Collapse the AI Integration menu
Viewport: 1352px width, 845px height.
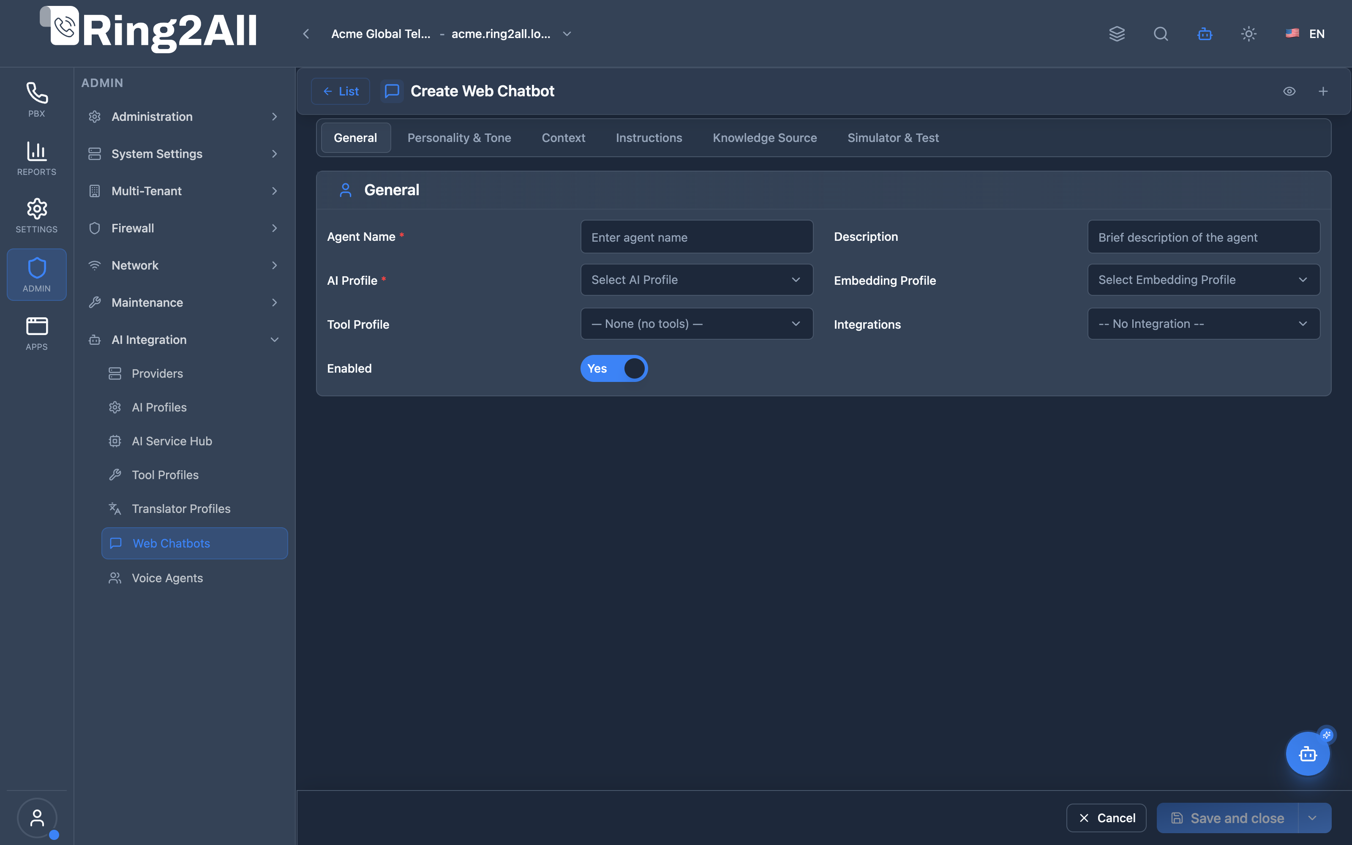[x=183, y=340]
